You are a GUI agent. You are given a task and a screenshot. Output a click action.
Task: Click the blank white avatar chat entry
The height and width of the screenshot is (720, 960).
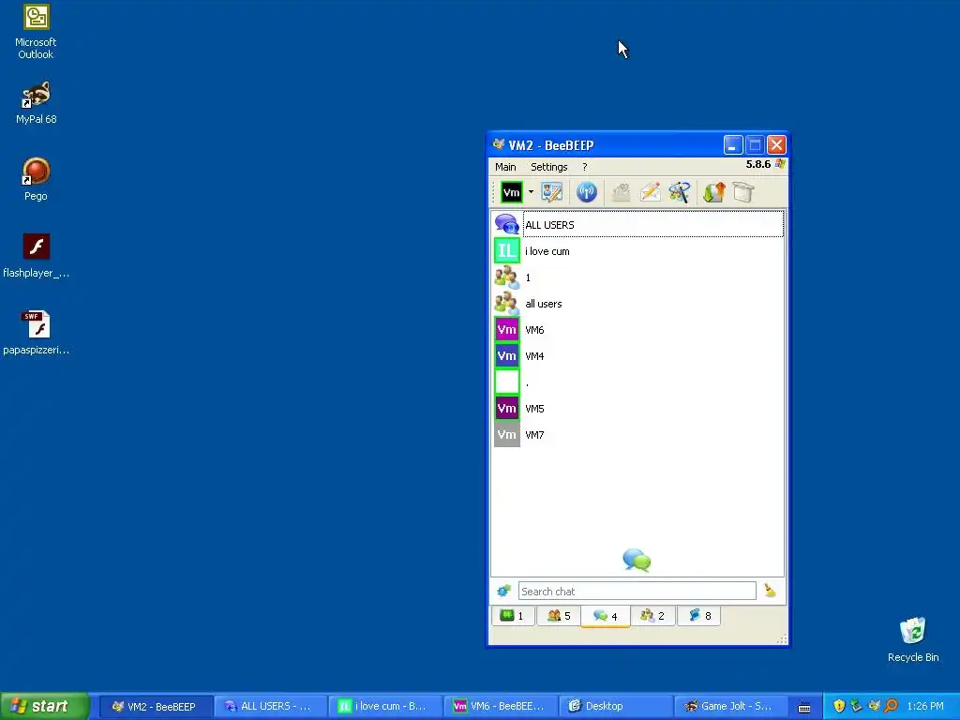pyautogui.click(x=637, y=382)
